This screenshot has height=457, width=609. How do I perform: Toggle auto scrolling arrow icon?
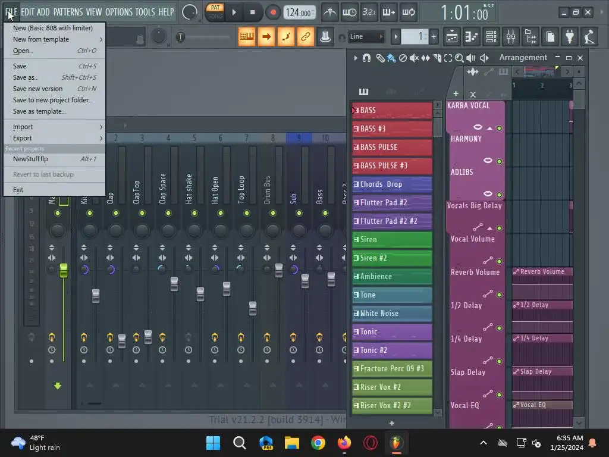266,36
